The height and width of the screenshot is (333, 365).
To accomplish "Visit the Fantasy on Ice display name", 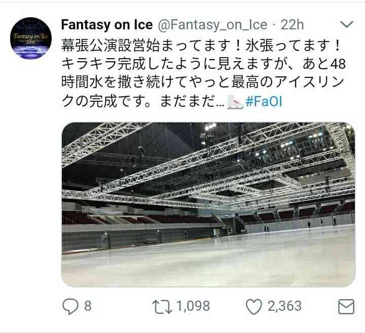I will [107, 25].
